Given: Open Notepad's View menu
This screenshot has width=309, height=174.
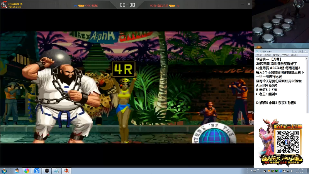Looking at the screenshot, I should [285, 55].
